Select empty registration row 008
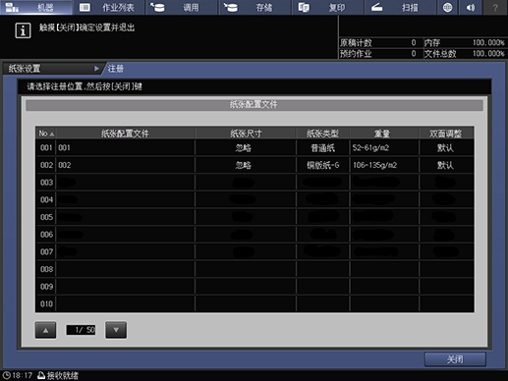The height and width of the screenshot is (381, 508). pyautogui.click(x=254, y=269)
